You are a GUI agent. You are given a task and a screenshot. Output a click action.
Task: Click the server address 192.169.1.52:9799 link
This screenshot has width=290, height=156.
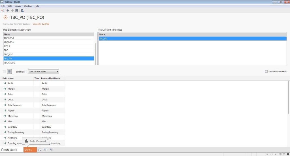(41, 24)
